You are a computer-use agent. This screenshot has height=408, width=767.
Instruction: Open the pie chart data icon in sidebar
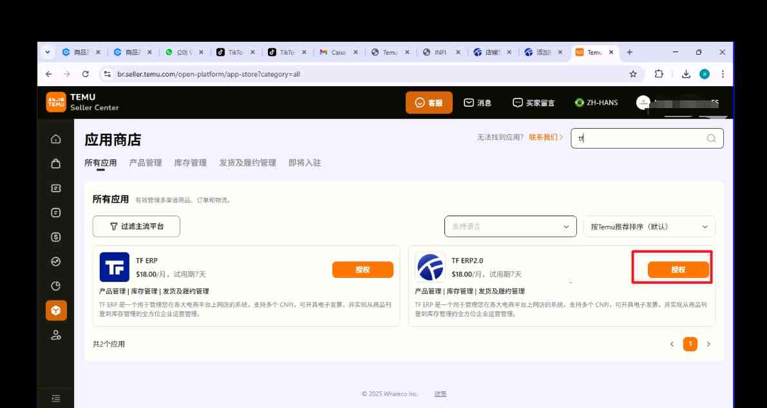(56, 285)
